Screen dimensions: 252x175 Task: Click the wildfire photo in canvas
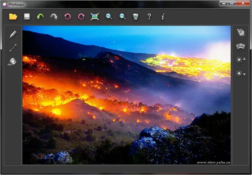[127, 95]
